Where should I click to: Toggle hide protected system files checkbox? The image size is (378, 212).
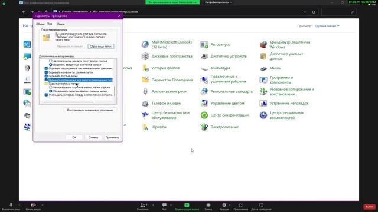click(x=46, y=68)
